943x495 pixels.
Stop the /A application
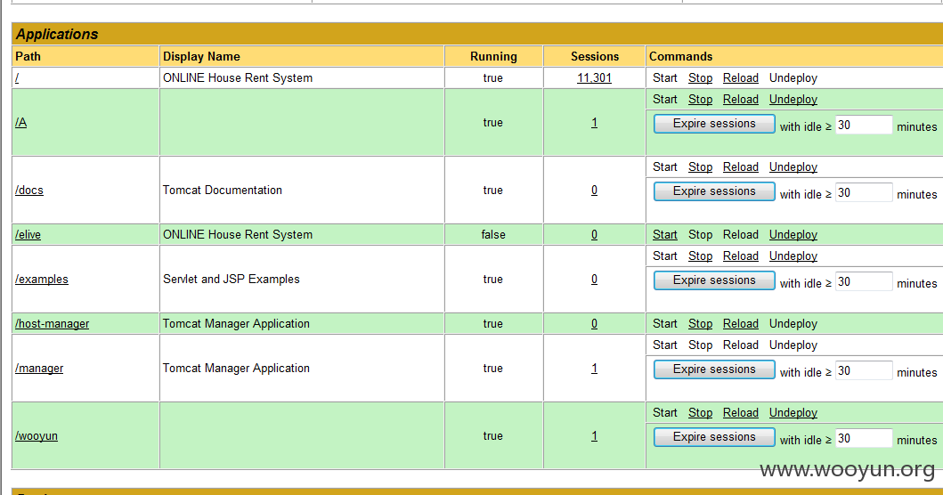[x=701, y=99]
